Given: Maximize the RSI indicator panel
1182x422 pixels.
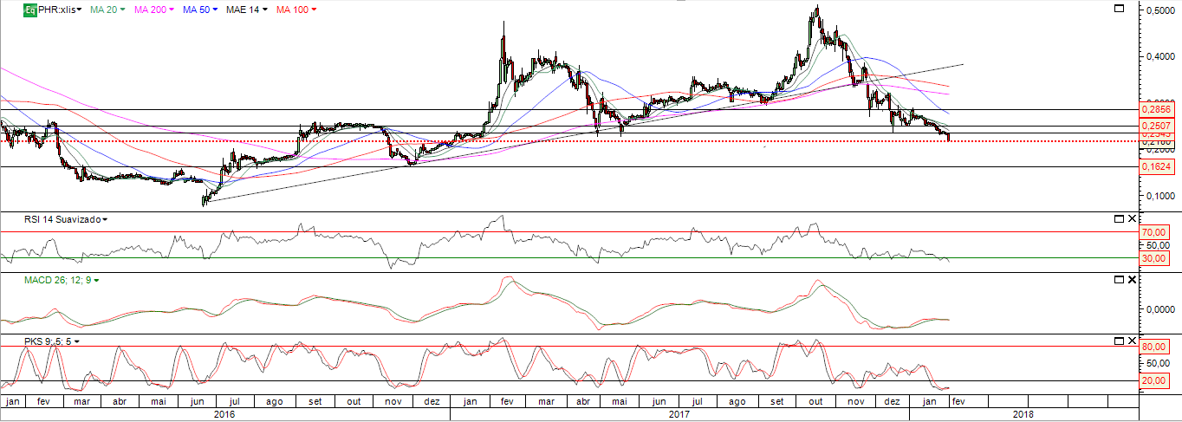Looking at the screenshot, I should point(1119,219).
